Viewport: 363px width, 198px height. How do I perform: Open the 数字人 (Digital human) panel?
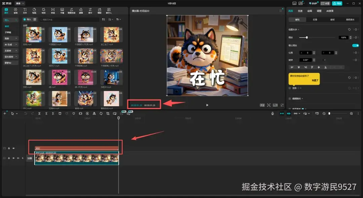click(x=109, y=11)
